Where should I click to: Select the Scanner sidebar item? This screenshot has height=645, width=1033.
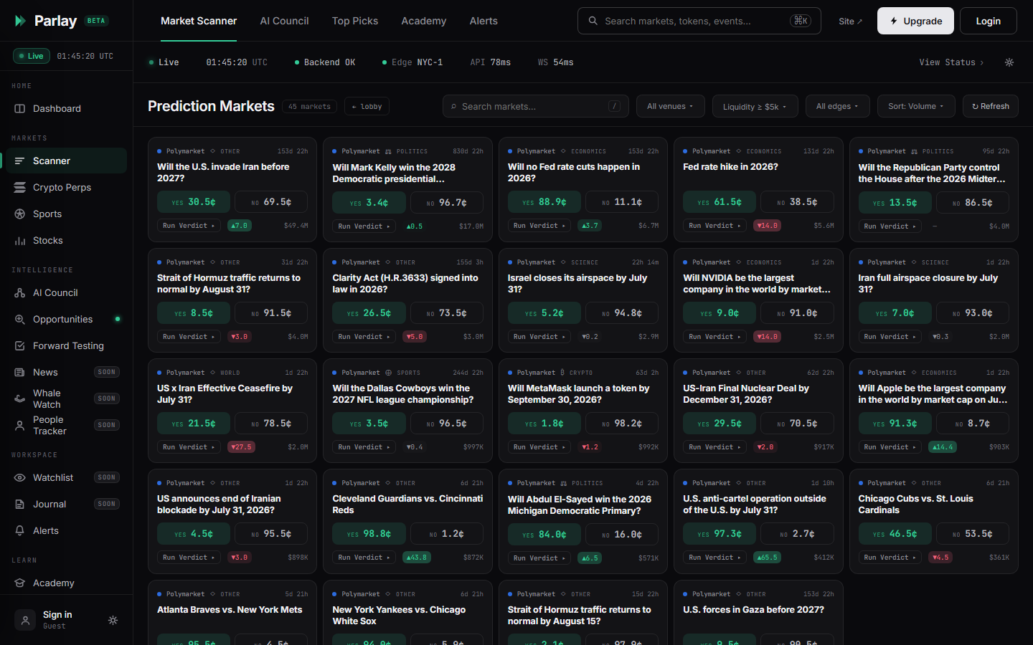66,161
